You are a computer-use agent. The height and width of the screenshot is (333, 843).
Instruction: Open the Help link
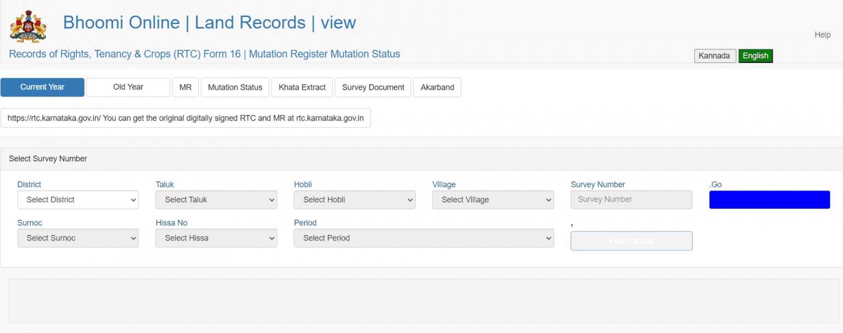pos(822,35)
